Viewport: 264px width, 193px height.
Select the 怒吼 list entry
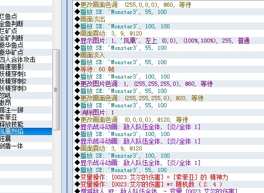(26, 95)
